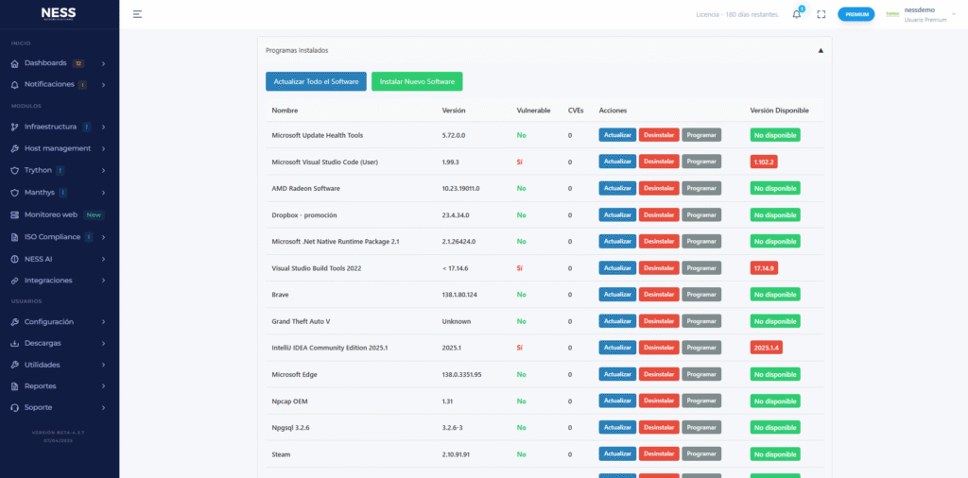Click the Reportes document icon

coord(15,386)
